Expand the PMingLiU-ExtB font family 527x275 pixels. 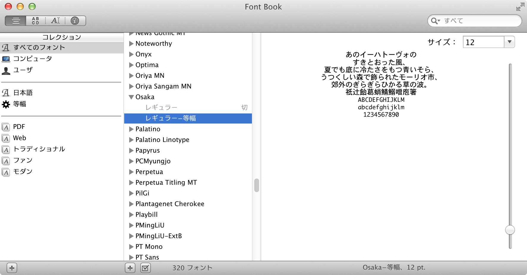131,236
